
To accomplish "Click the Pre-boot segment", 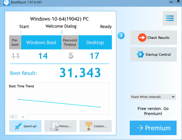I will click(x=15, y=42).
